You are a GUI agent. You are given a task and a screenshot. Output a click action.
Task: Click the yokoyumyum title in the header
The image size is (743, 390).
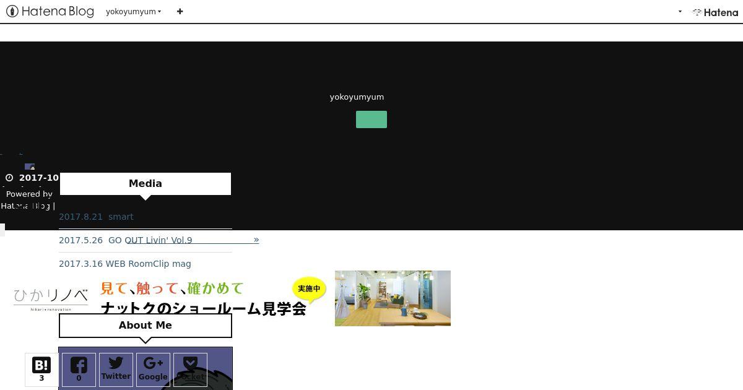pyautogui.click(x=357, y=97)
